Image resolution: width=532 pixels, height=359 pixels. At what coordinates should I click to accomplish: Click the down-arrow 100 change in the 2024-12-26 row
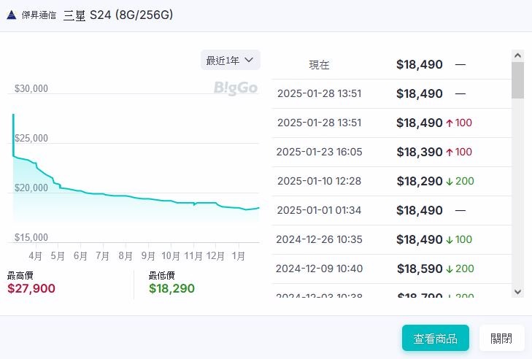tap(459, 239)
